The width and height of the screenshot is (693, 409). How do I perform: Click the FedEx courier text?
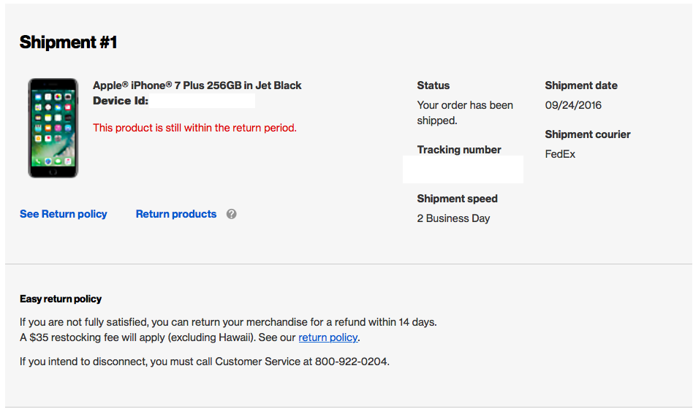pyautogui.click(x=560, y=154)
